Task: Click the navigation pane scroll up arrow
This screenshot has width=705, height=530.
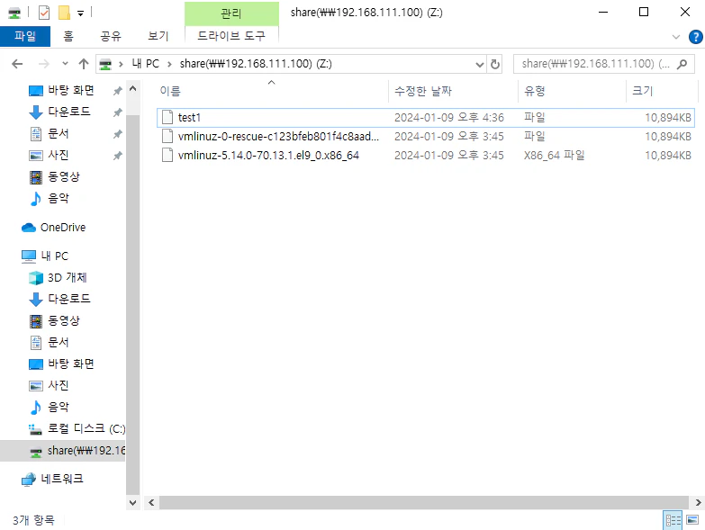Action: pyautogui.click(x=132, y=89)
